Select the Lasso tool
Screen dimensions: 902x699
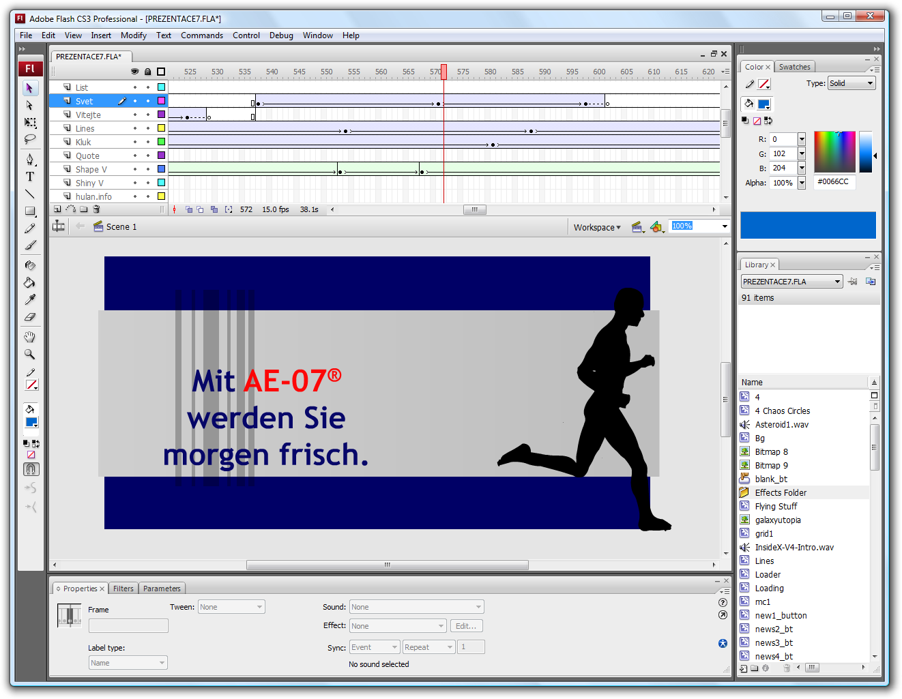click(x=30, y=140)
